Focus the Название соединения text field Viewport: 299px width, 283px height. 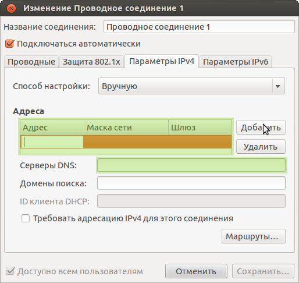pyautogui.click(x=199, y=27)
